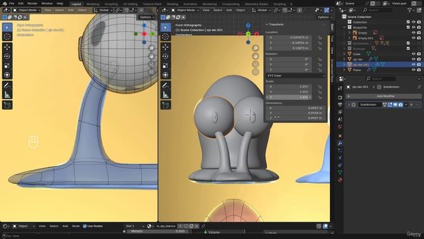This screenshot has width=424, height=239.
Task: Click the pan hand icon in right viewport
Action: [255, 56]
